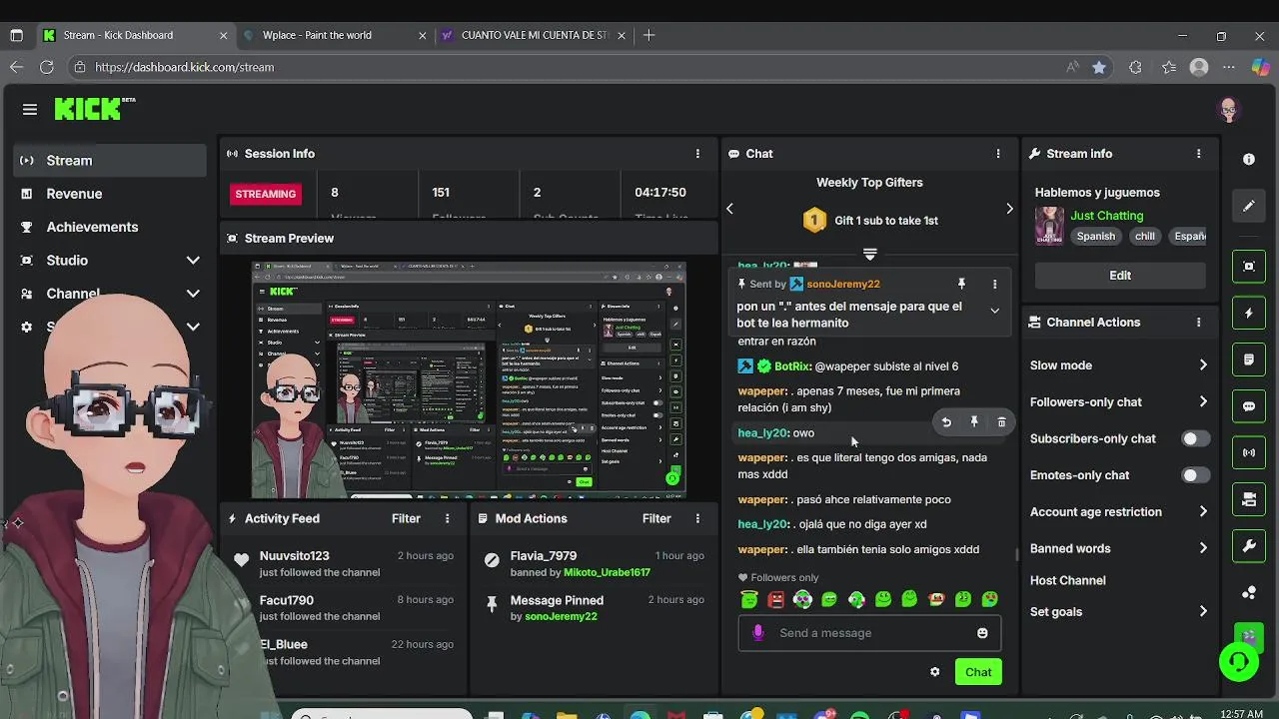
Task: Go to Achievements in the sidebar
Action: (110, 227)
